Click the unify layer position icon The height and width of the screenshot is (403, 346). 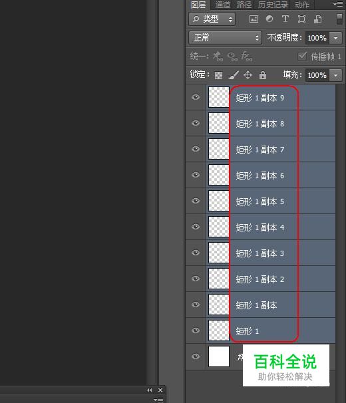pos(218,56)
